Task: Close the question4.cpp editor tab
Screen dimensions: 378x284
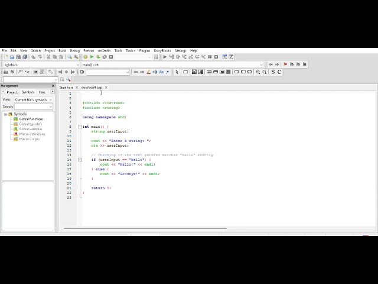Action: click(x=106, y=88)
